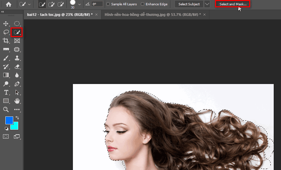Select the Frame tool
The image size is (281, 170).
click(x=17, y=41)
